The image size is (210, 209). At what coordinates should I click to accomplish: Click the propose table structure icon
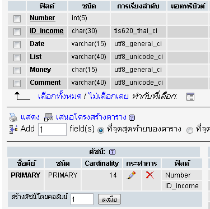49,117
